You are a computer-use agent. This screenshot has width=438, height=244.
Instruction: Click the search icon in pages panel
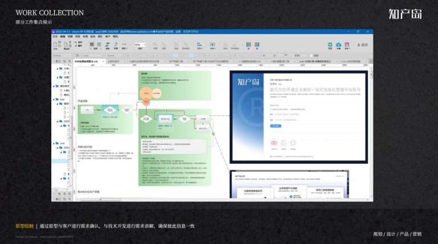point(70,61)
